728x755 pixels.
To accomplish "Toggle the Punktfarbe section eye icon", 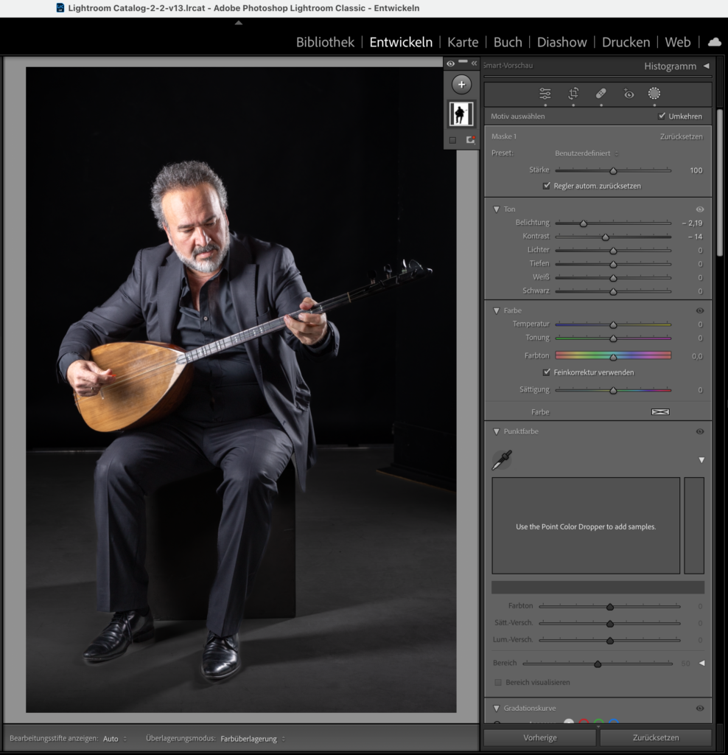I will [700, 431].
